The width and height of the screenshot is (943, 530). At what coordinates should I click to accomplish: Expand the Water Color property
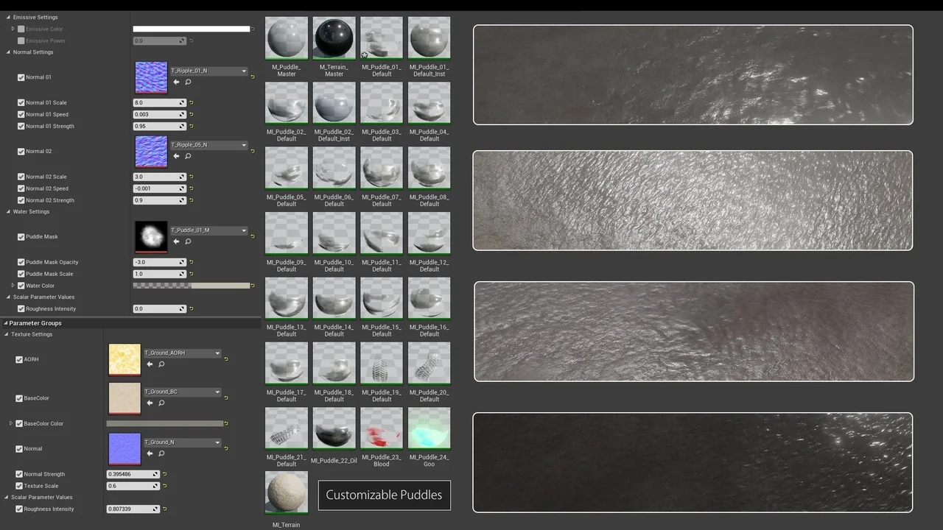coord(13,286)
